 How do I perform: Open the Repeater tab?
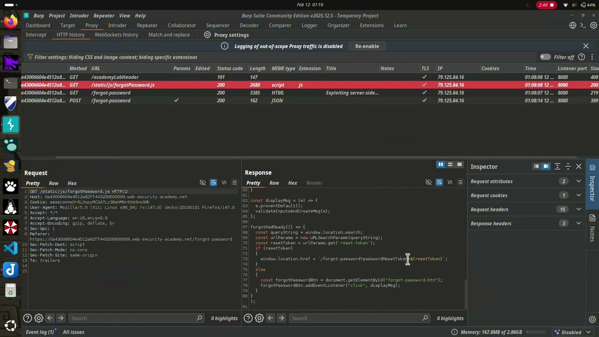click(x=147, y=25)
